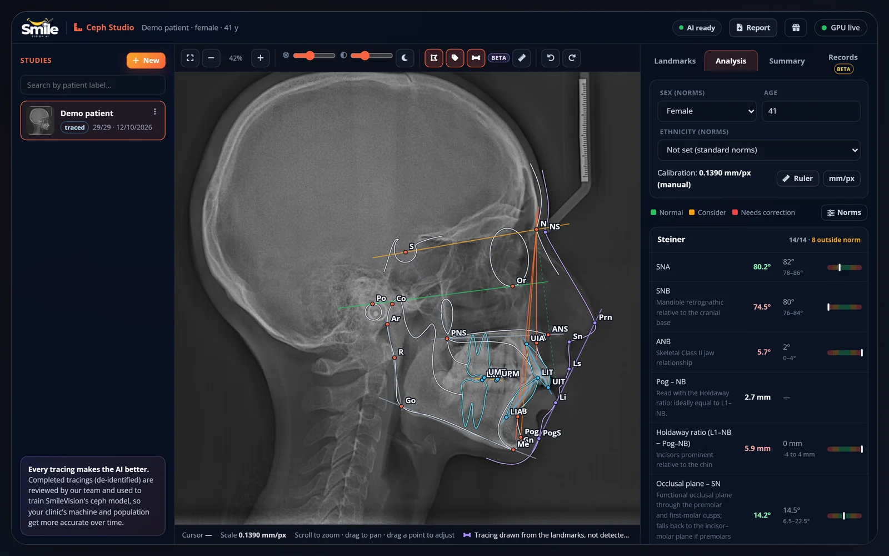The height and width of the screenshot is (556, 889).
Task: Toggle the invert (moon) image mode
Action: 405,58
